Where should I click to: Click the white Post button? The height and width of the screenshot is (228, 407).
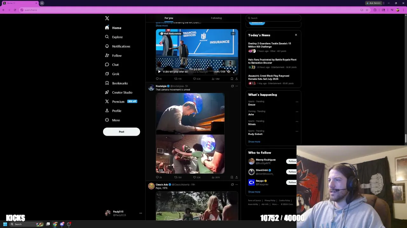pyautogui.click(x=121, y=132)
